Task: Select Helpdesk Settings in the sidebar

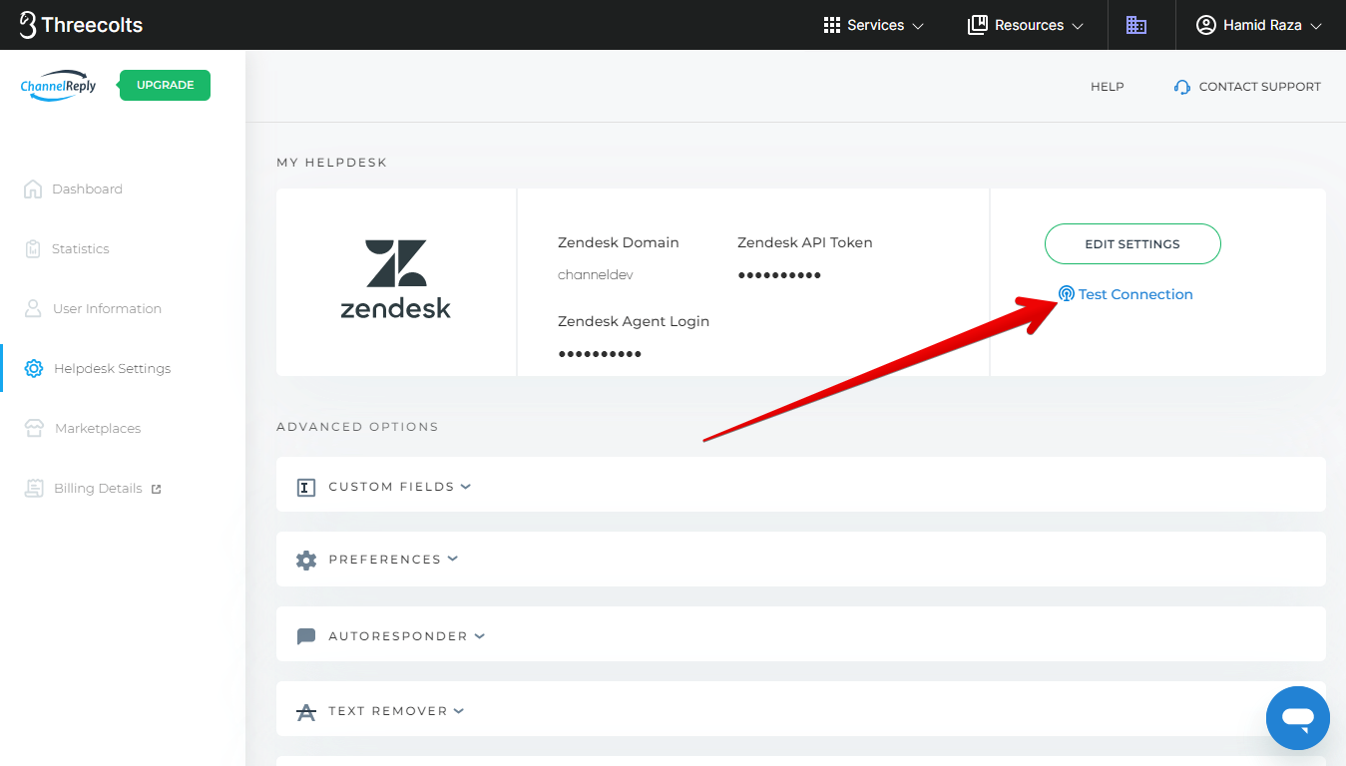Action: point(113,368)
